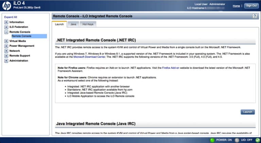Switch to the Java tab
Image resolution: width=261 pixels, height=143 pixels.
[73, 24]
